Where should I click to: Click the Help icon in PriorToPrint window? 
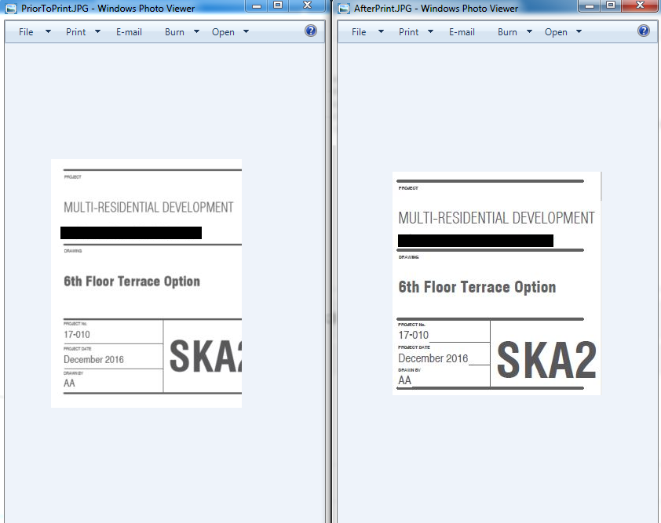point(310,31)
